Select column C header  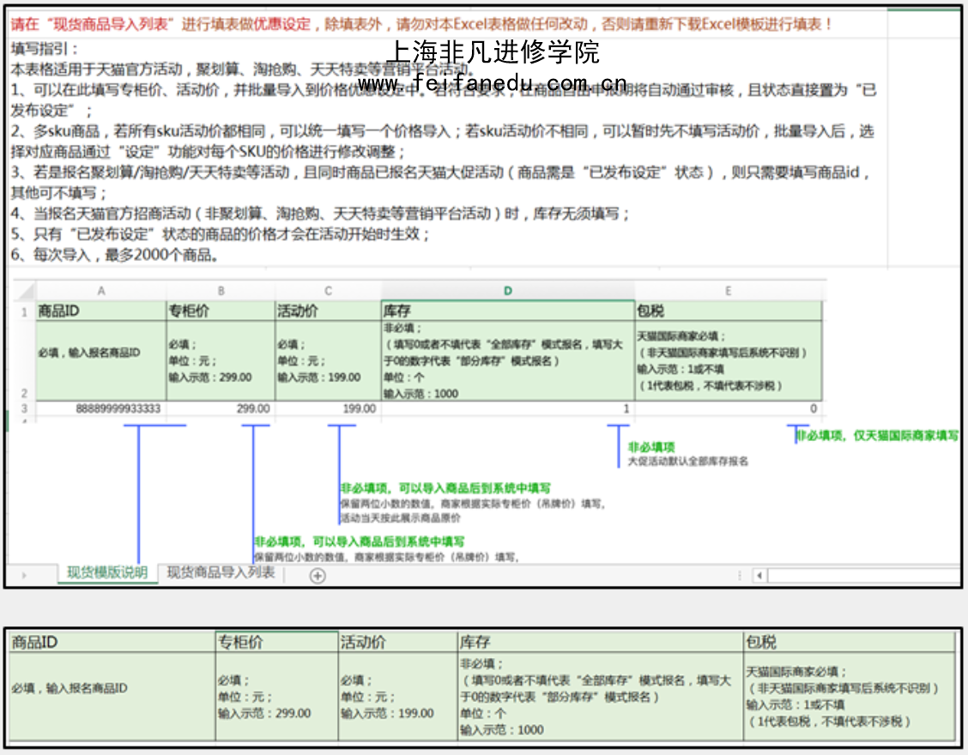coord(328,291)
